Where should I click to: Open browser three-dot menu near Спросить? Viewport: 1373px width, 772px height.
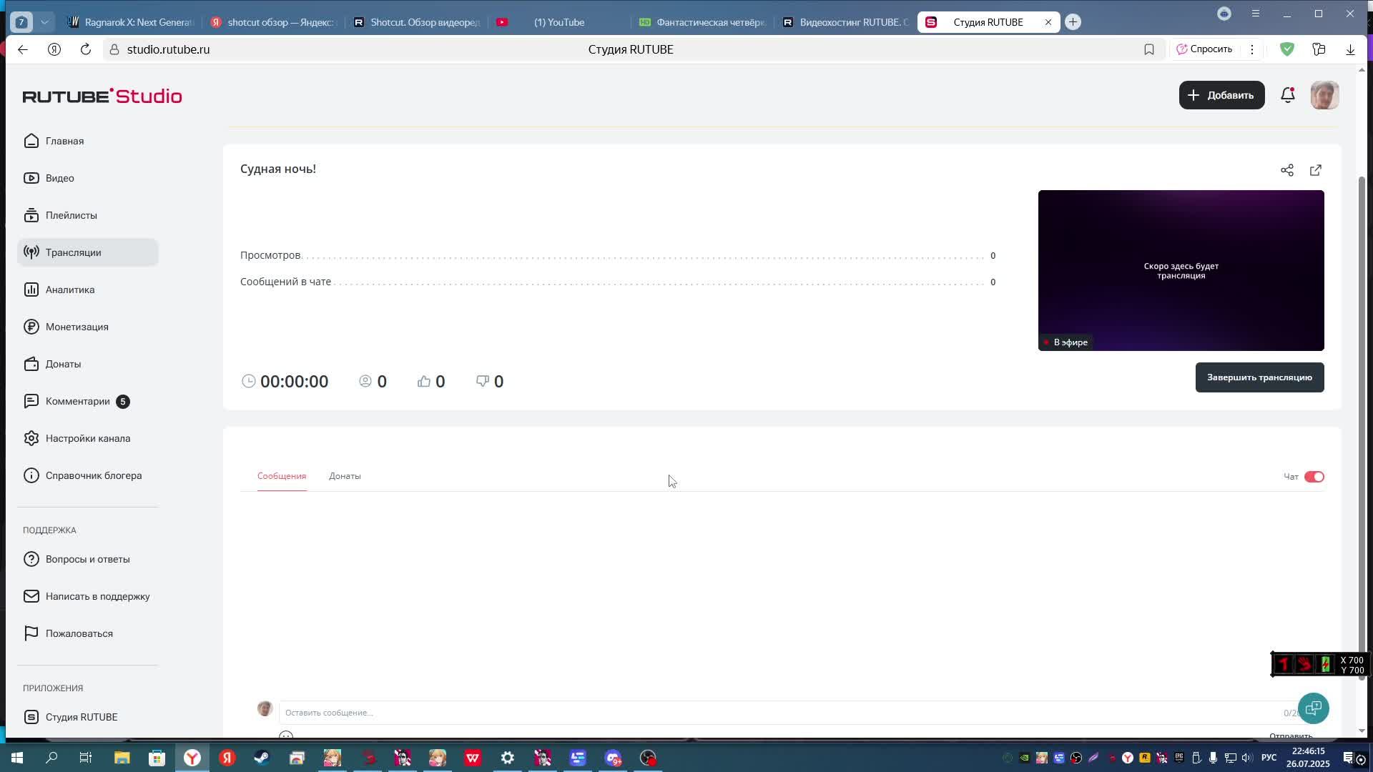point(1251,49)
